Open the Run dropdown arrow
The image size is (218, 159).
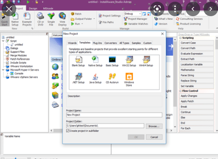[82, 24]
